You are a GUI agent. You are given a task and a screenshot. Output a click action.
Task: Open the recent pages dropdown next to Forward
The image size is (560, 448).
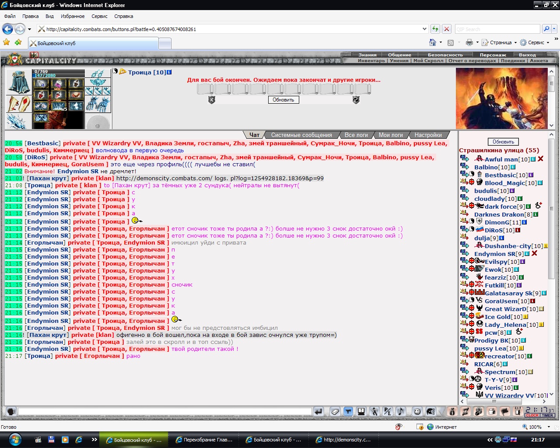click(x=29, y=29)
